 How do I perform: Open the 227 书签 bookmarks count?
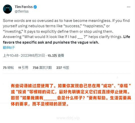63,68
